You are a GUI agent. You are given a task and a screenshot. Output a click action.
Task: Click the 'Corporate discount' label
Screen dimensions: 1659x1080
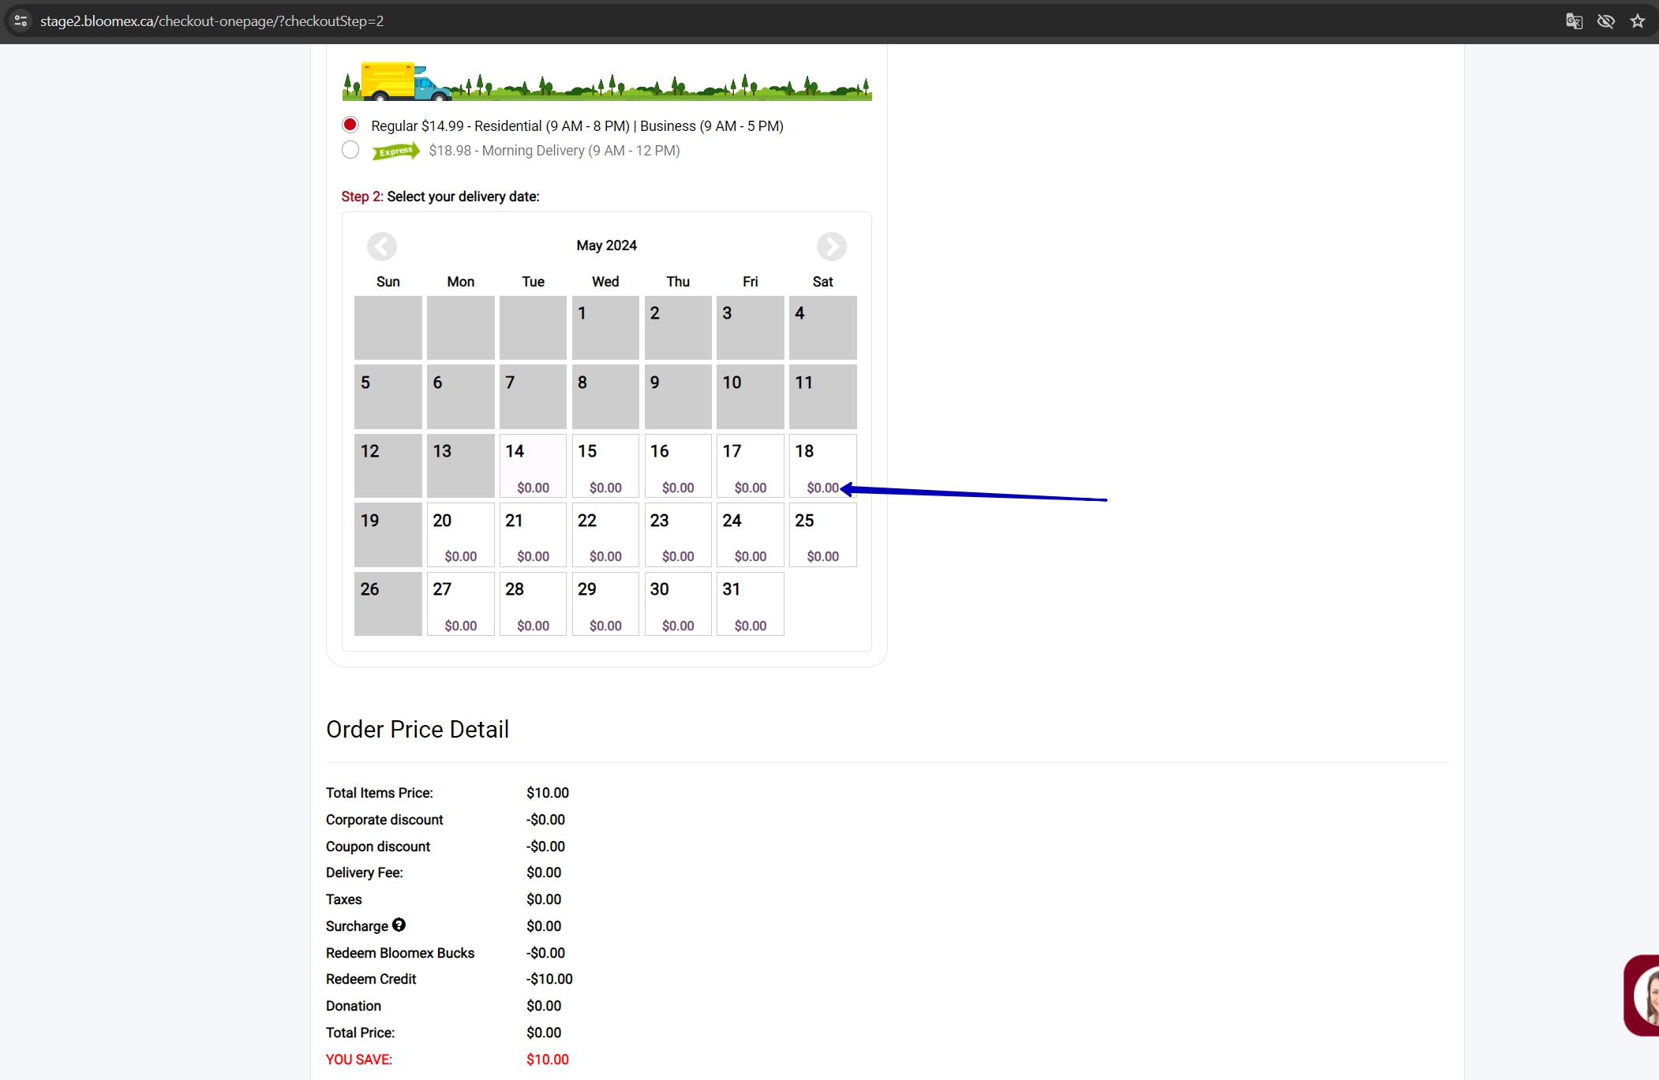pos(384,820)
